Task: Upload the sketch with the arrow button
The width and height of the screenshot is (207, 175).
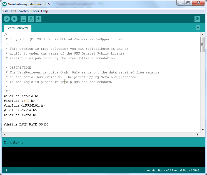Action: 14,19
